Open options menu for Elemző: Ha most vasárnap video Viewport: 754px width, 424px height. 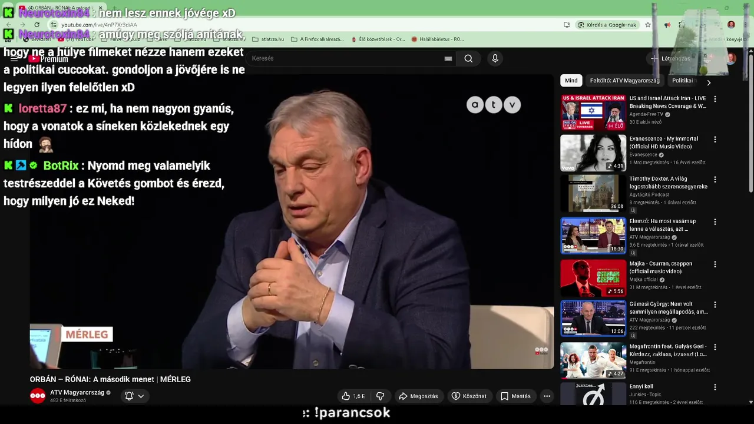click(x=715, y=222)
